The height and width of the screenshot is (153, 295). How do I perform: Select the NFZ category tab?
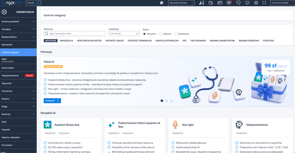pyautogui.click(x=185, y=41)
